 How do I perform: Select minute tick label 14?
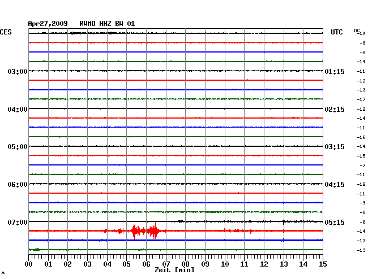(x=303, y=264)
